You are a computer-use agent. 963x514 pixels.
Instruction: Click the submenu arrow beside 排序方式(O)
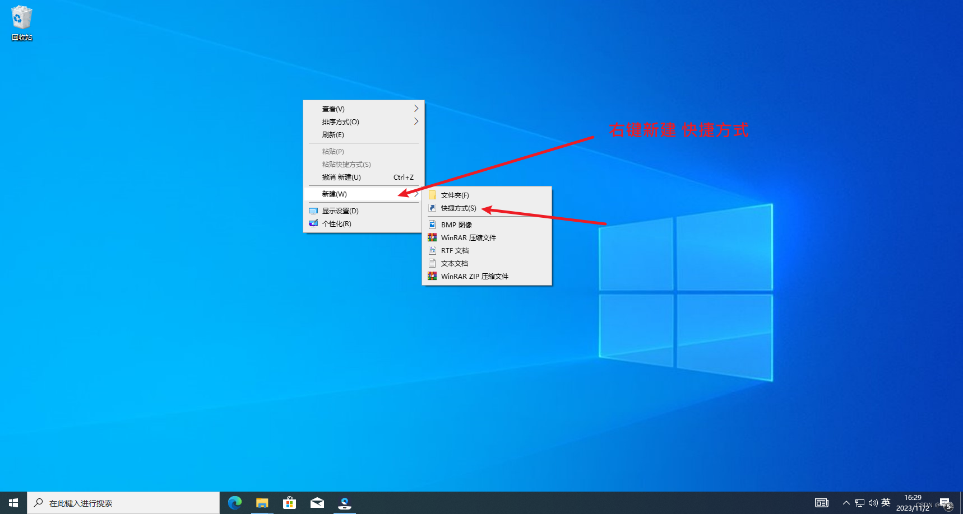click(x=416, y=122)
